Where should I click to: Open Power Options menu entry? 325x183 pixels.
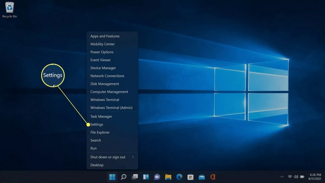tap(112, 52)
